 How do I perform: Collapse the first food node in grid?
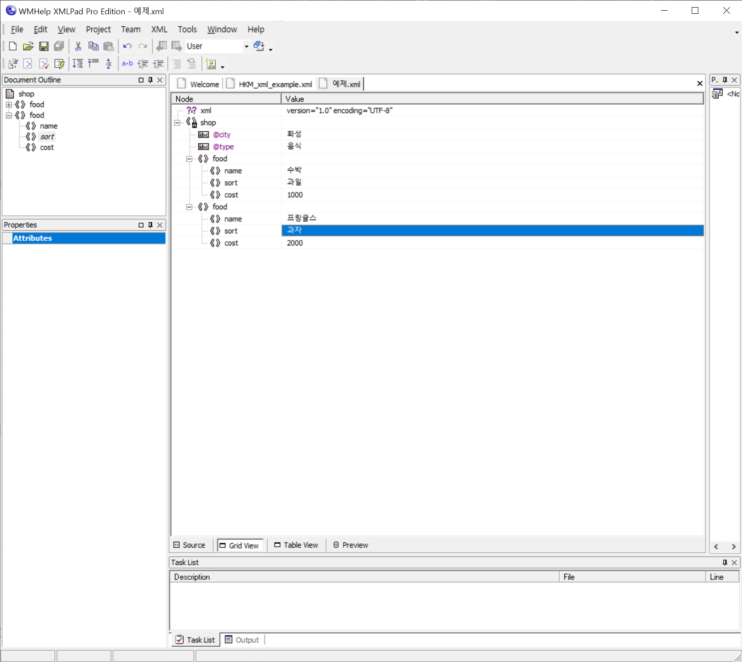(x=189, y=159)
